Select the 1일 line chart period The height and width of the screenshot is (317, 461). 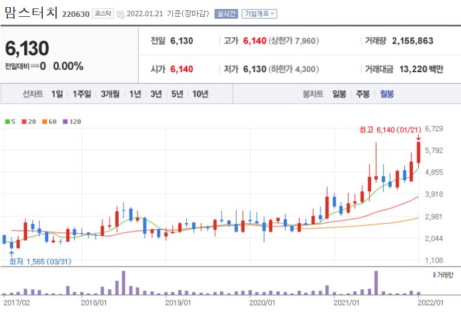57,94
